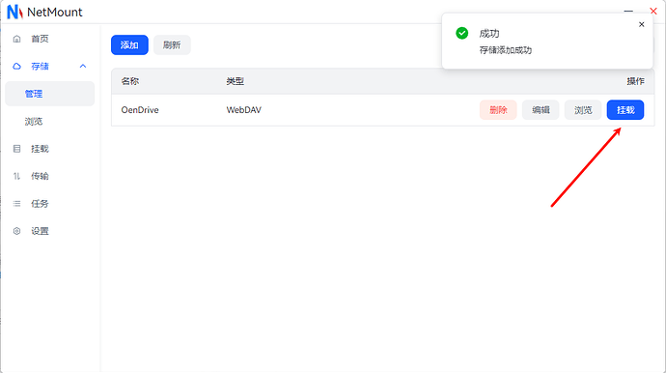Collapse the 存储 menu chevron
Viewport: 666px width, 373px height.
pyautogui.click(x=83, y=67)
